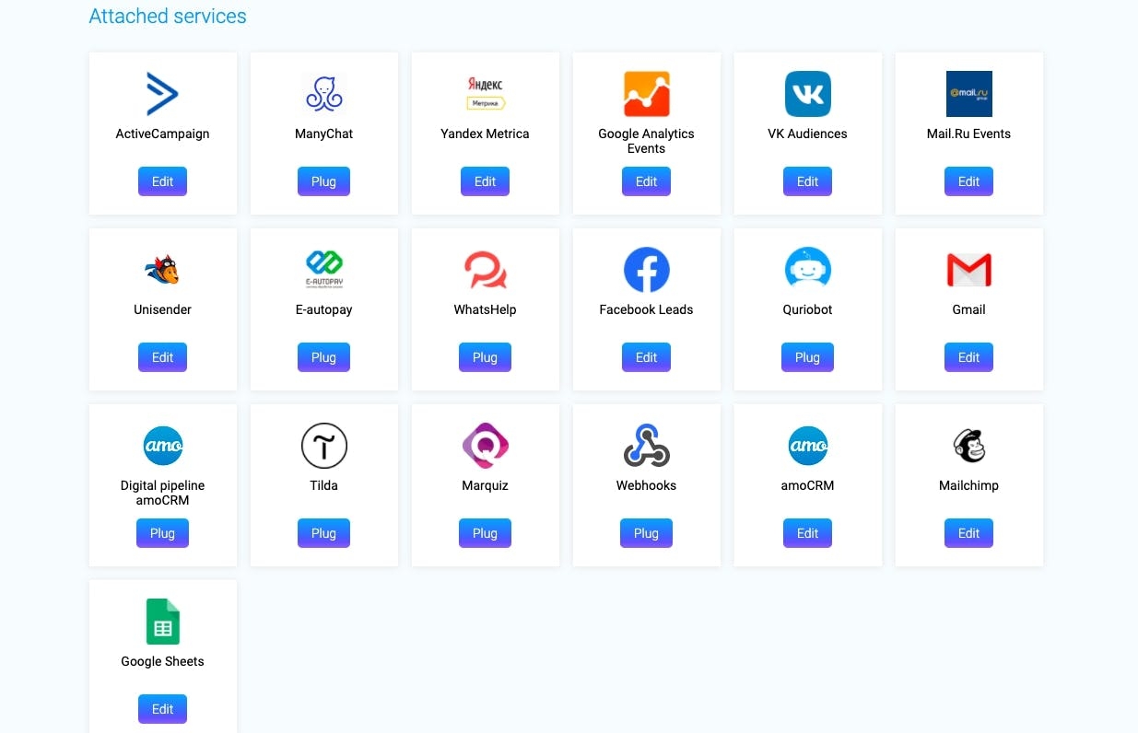Click the WhatsHelp chat bubble logo
Viewport: 1138px width, 733px height.
485,270
